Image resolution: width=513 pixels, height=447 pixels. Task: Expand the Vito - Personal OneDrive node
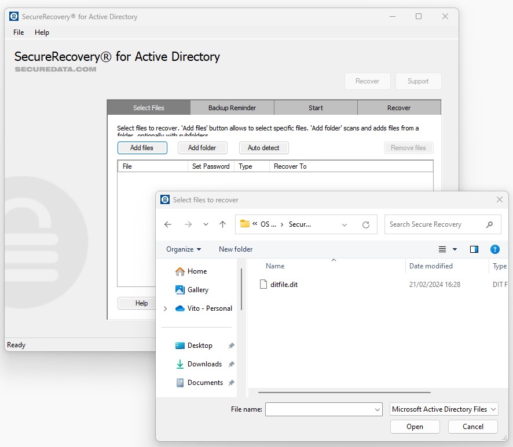tap(166, 308)
